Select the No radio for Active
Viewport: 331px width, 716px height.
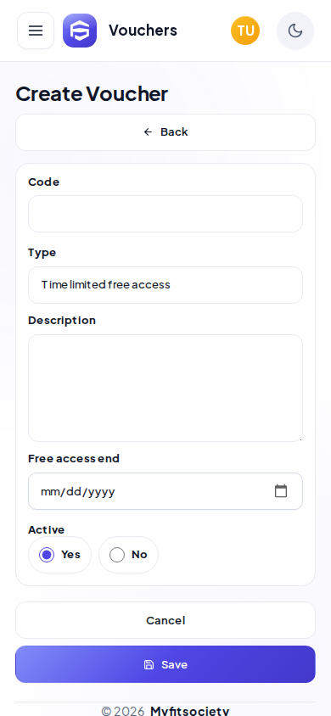point(117,555)
